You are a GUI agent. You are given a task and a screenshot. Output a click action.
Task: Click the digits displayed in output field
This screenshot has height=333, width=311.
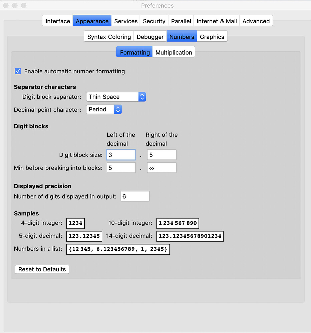(x=135, y=196)
